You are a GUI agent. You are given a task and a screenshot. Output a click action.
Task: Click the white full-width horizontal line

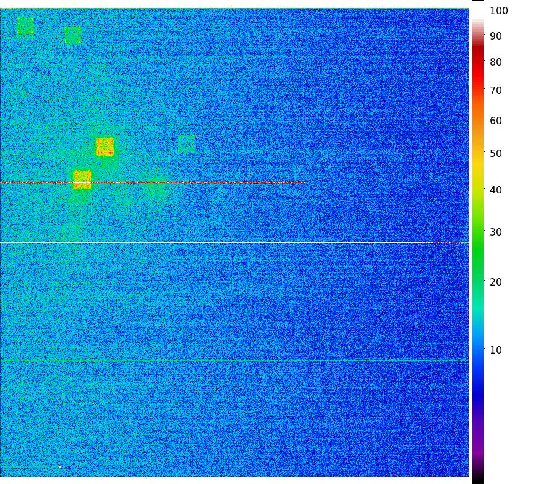pos(235,242)
